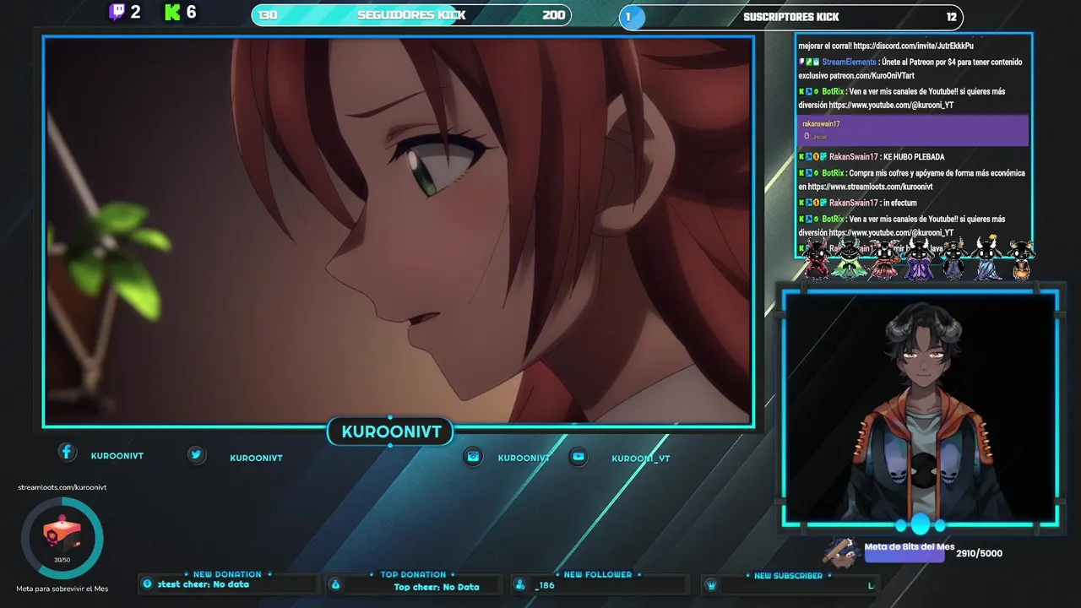Click KUROONIVT text beside Facebook icon
Viewport: 1081px width, 608px height.
coord(117,456)
